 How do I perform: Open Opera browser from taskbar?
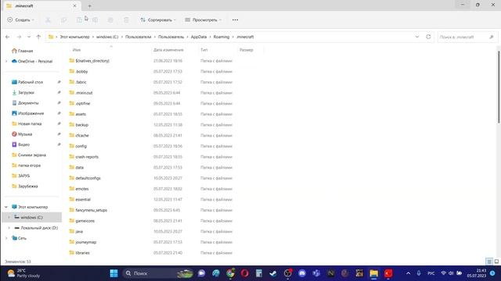[245, 273]
